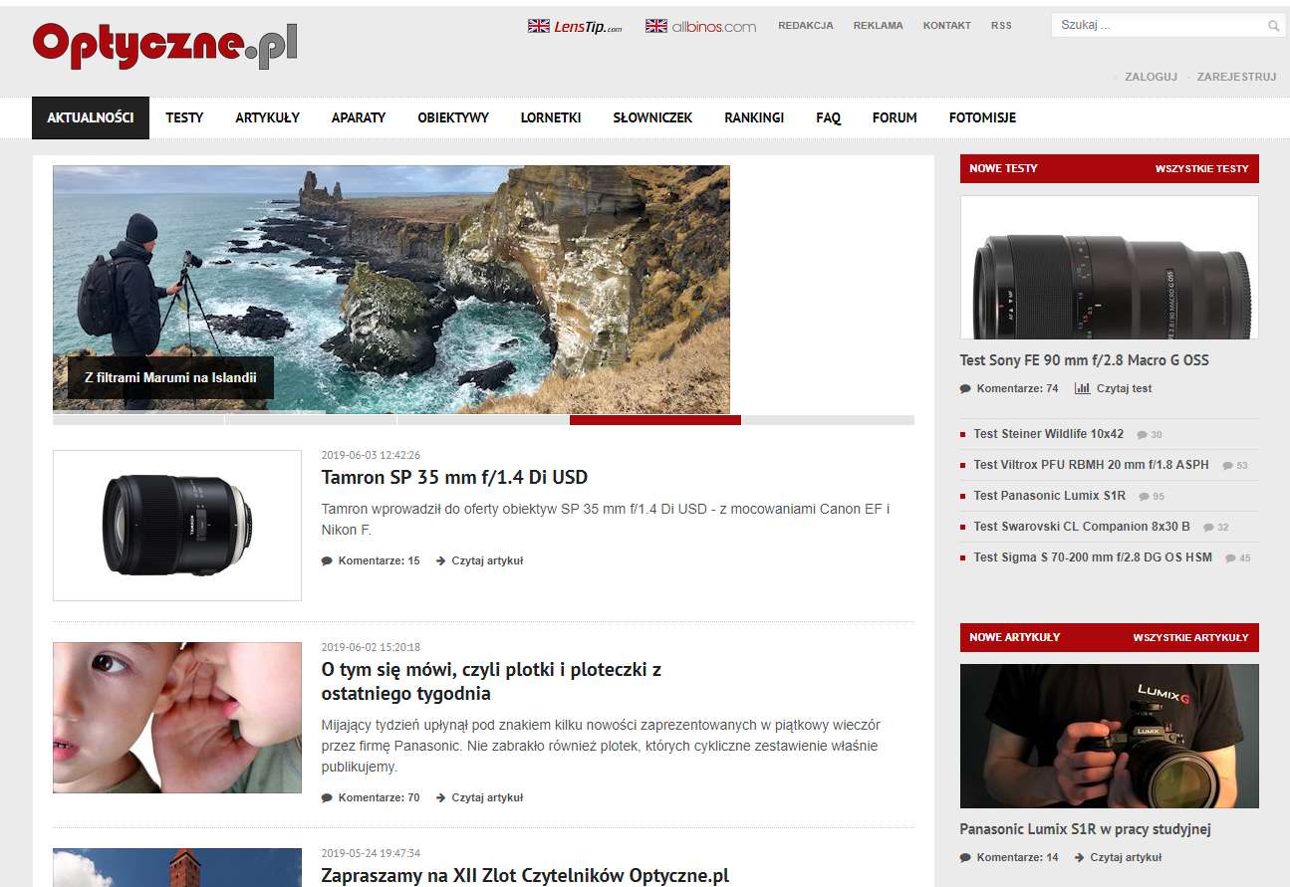Open Test Panasonic Lumix S1R link

1049,496
